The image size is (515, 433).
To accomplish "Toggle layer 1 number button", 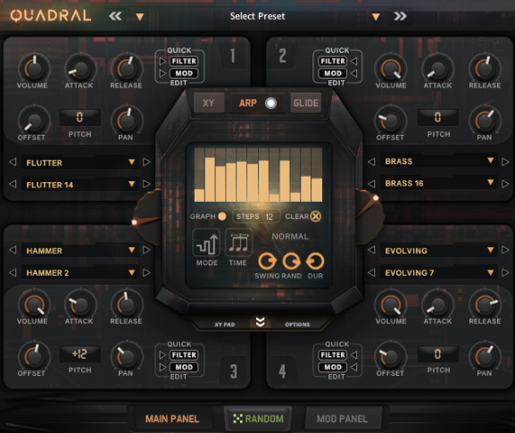I will pyautogui.click(x=232, y=55).
